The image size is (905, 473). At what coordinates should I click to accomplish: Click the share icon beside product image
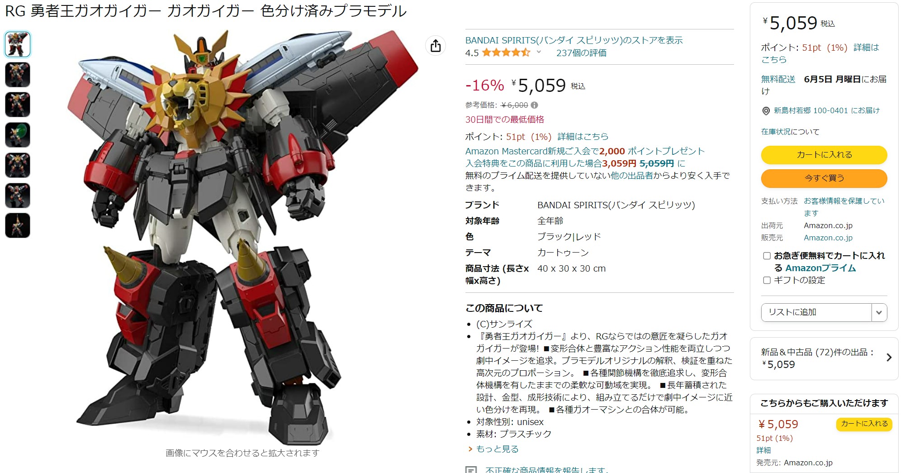point(436,45)
